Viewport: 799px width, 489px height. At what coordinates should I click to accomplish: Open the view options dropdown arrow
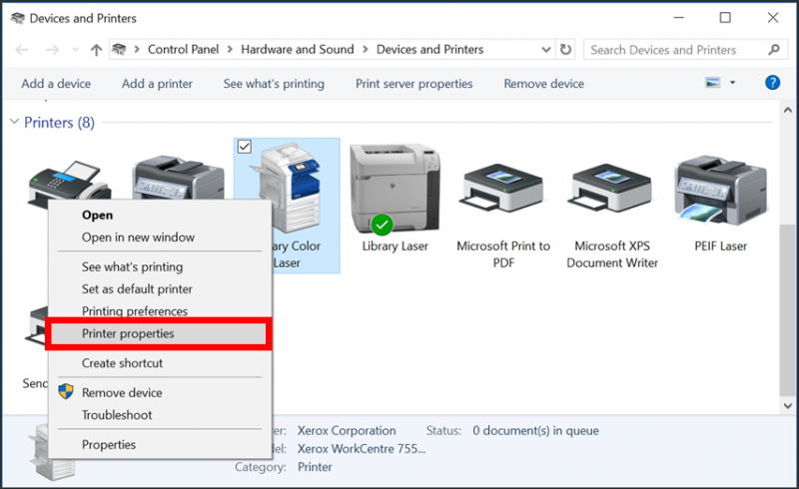[733, 83]
